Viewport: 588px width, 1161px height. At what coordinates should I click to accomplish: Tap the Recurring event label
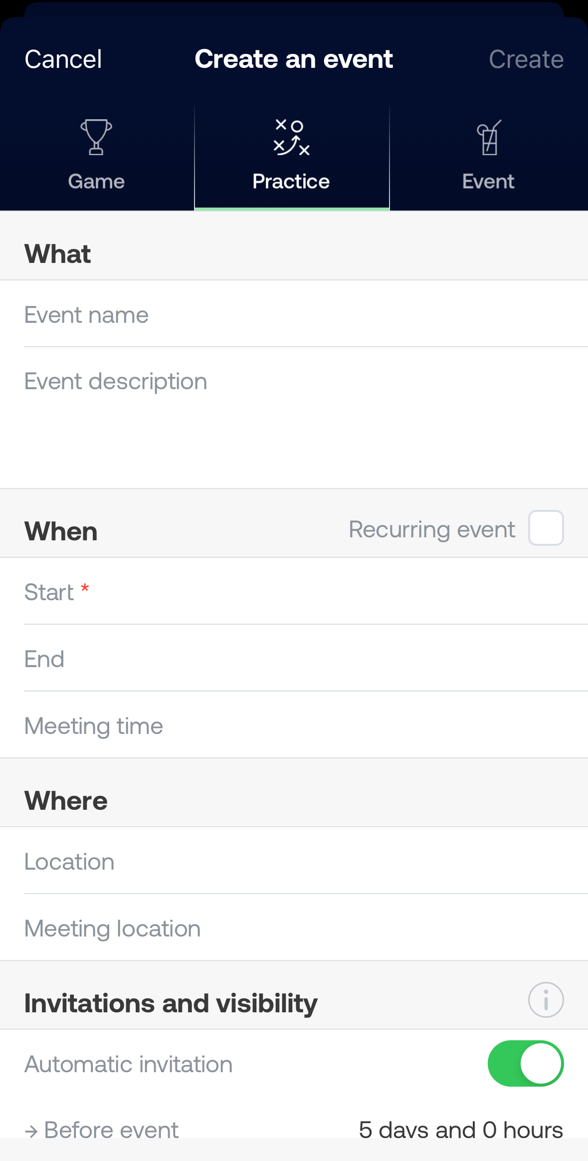tap(432, 530)
